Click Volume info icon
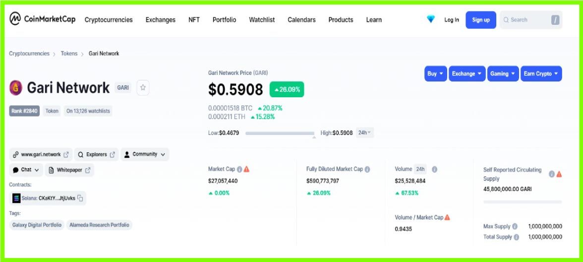This screenshot has width=583, height=262. [434, 169]
